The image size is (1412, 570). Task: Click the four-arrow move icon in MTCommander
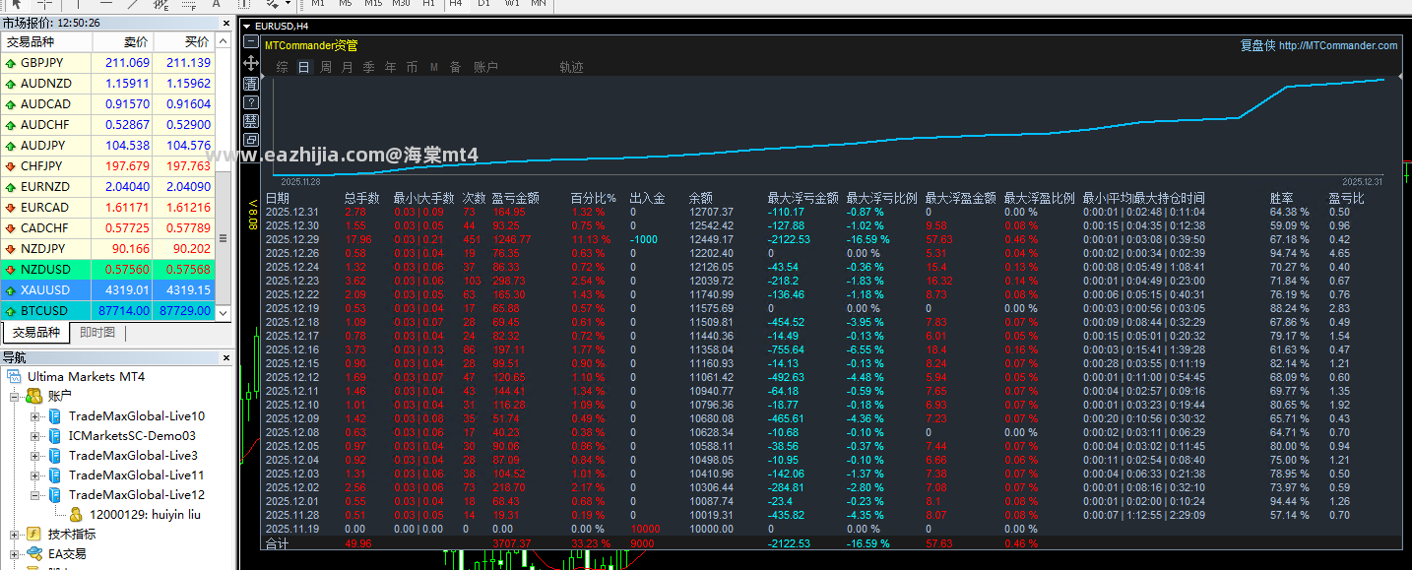pyautogui.click(x=251, y=63)
